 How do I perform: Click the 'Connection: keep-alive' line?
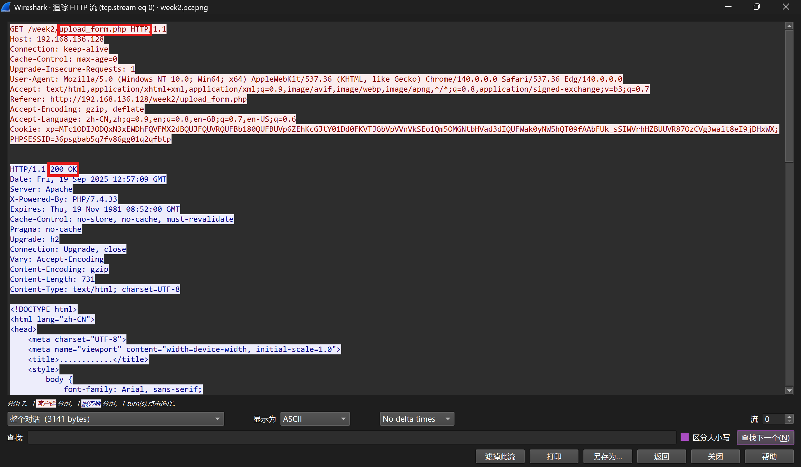point(59,49)
